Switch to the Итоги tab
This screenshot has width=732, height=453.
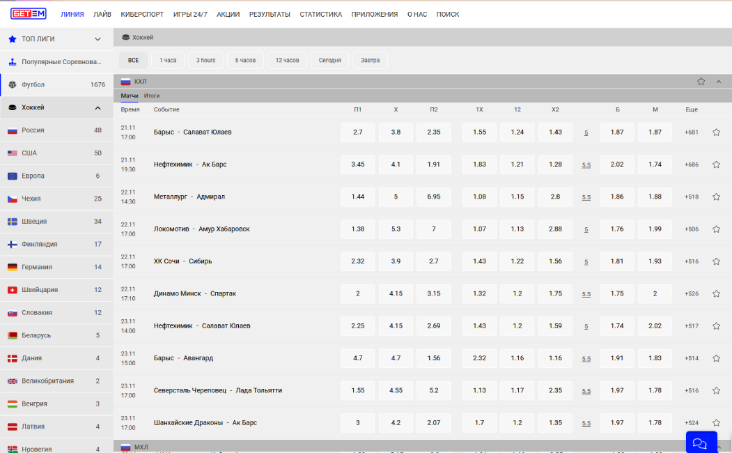[152, 95]
